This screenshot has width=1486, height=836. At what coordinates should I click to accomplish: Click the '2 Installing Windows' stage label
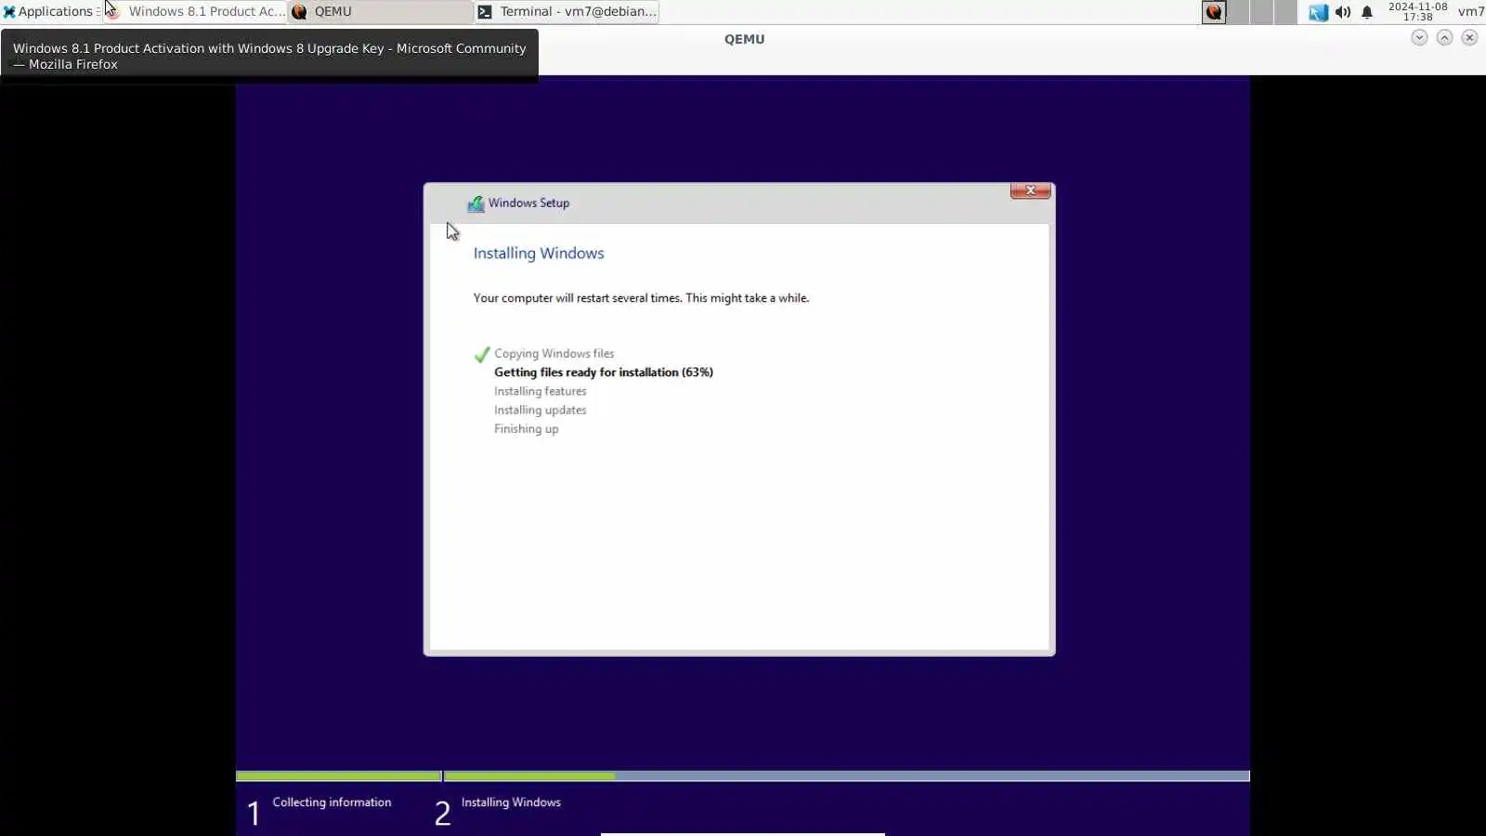coord(498,811)
